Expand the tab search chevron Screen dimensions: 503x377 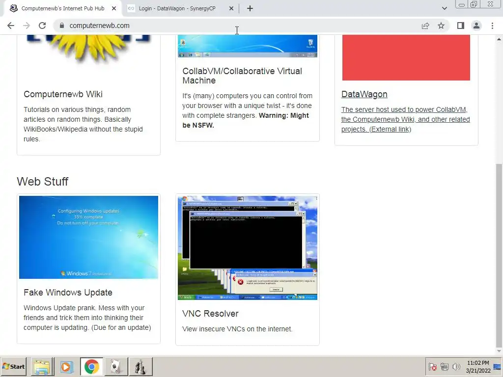(444, 8)
